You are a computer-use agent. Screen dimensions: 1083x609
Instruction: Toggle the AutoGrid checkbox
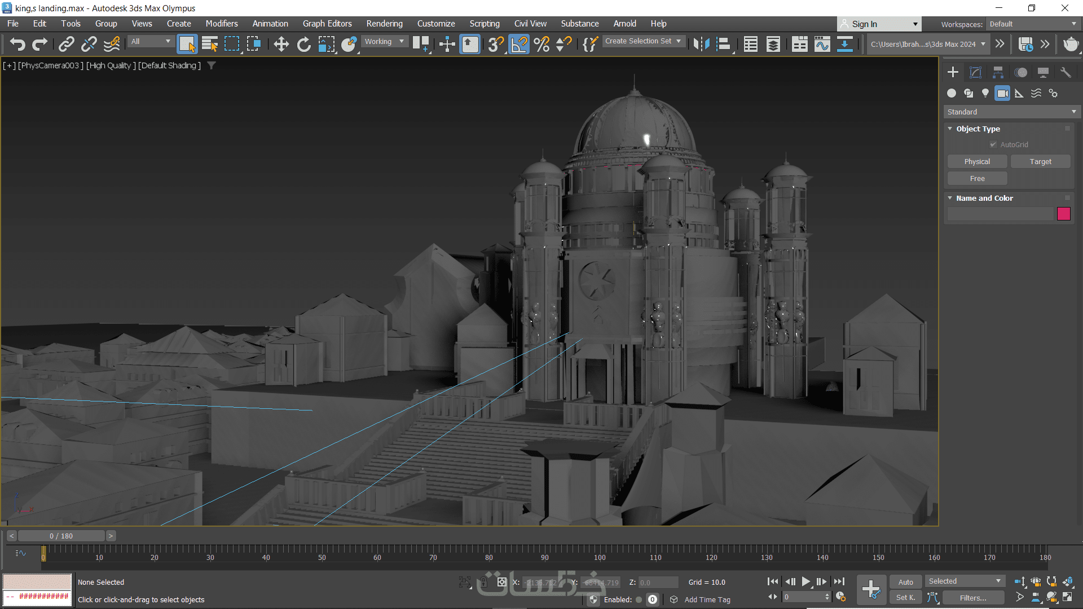pyautogui.click(x=993, y=145)
